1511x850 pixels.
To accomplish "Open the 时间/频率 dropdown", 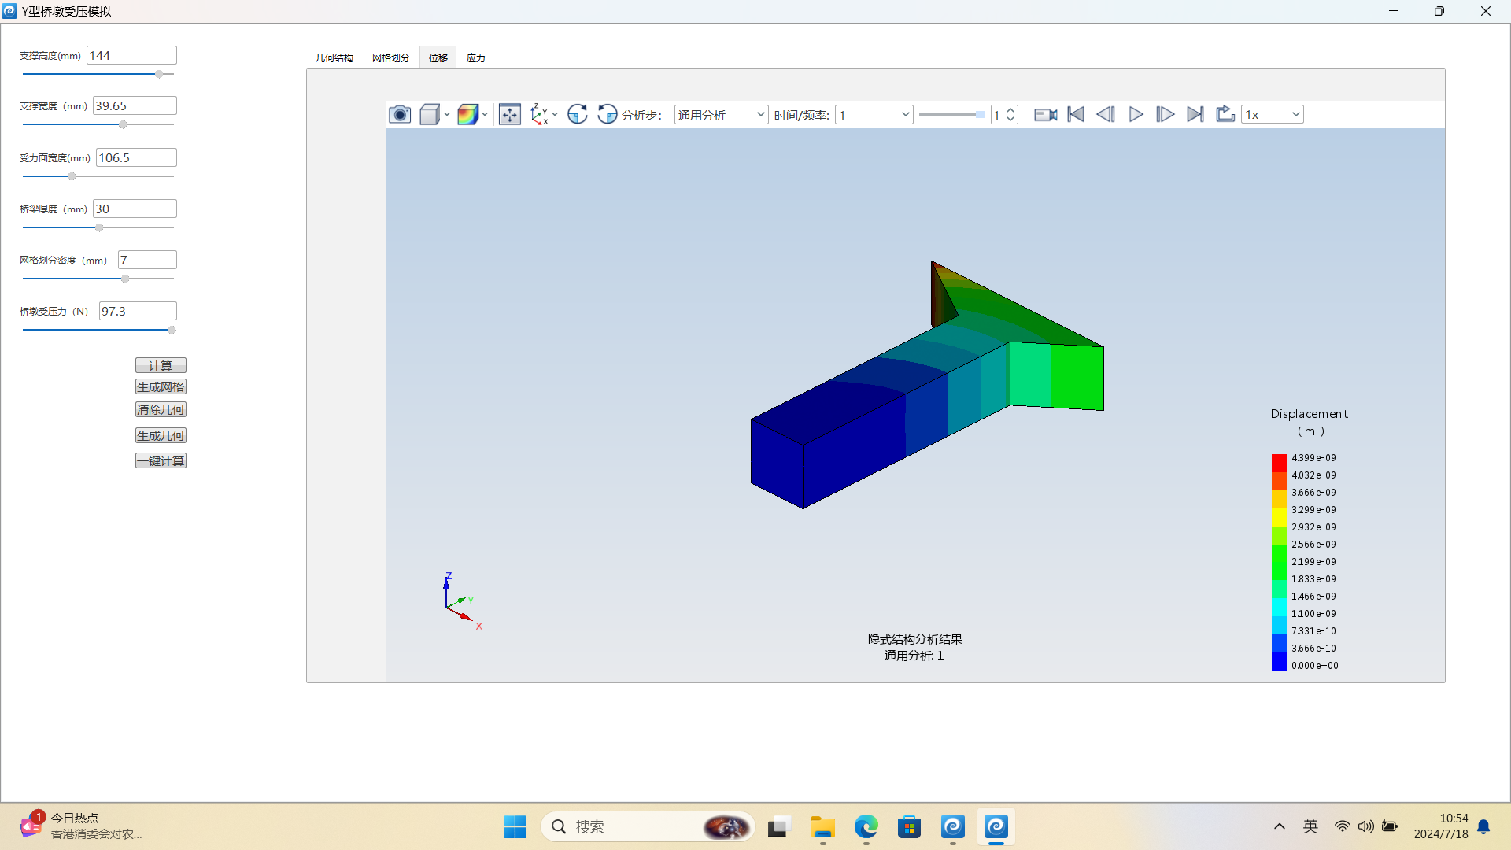I will point(874,115).
